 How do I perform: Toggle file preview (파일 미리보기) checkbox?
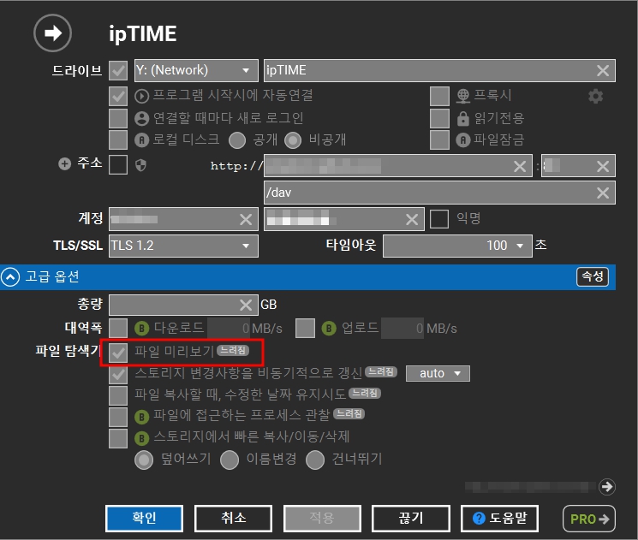coord(118,353)
